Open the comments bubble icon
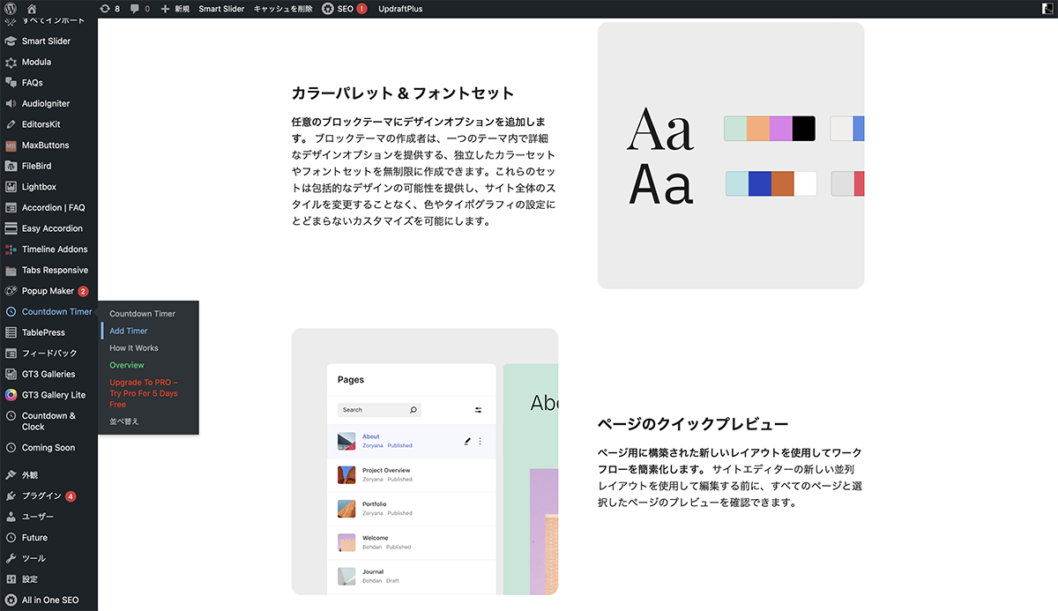The image size is (1058, 611). (139, 9)
